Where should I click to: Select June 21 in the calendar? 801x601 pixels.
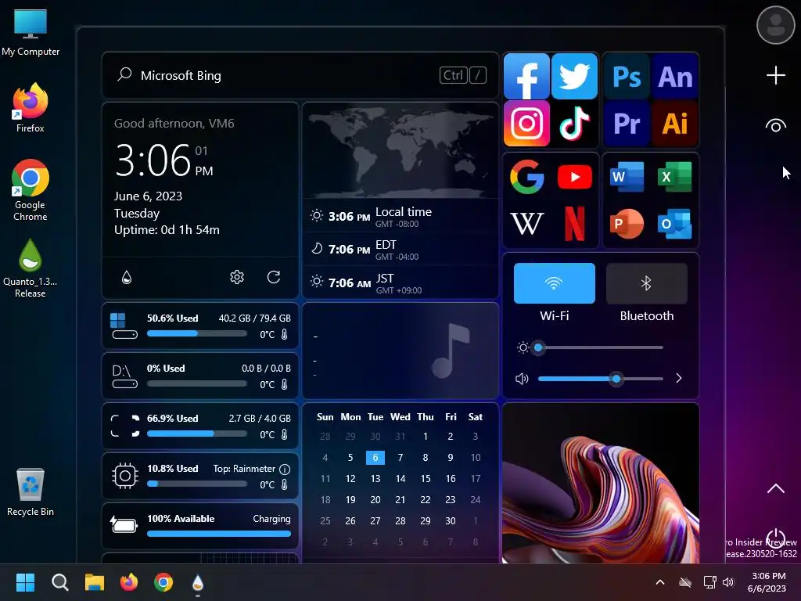coord(400,500)
